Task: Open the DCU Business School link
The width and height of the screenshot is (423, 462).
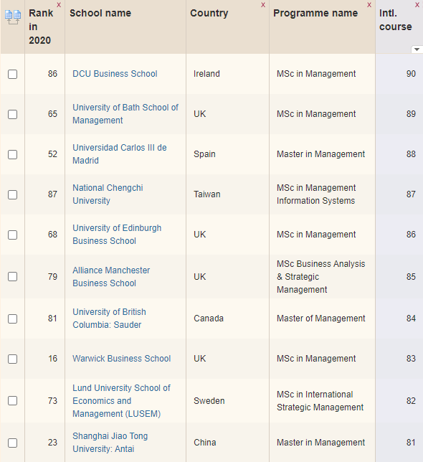Action: pyautogui.click(x=115, y=74)
